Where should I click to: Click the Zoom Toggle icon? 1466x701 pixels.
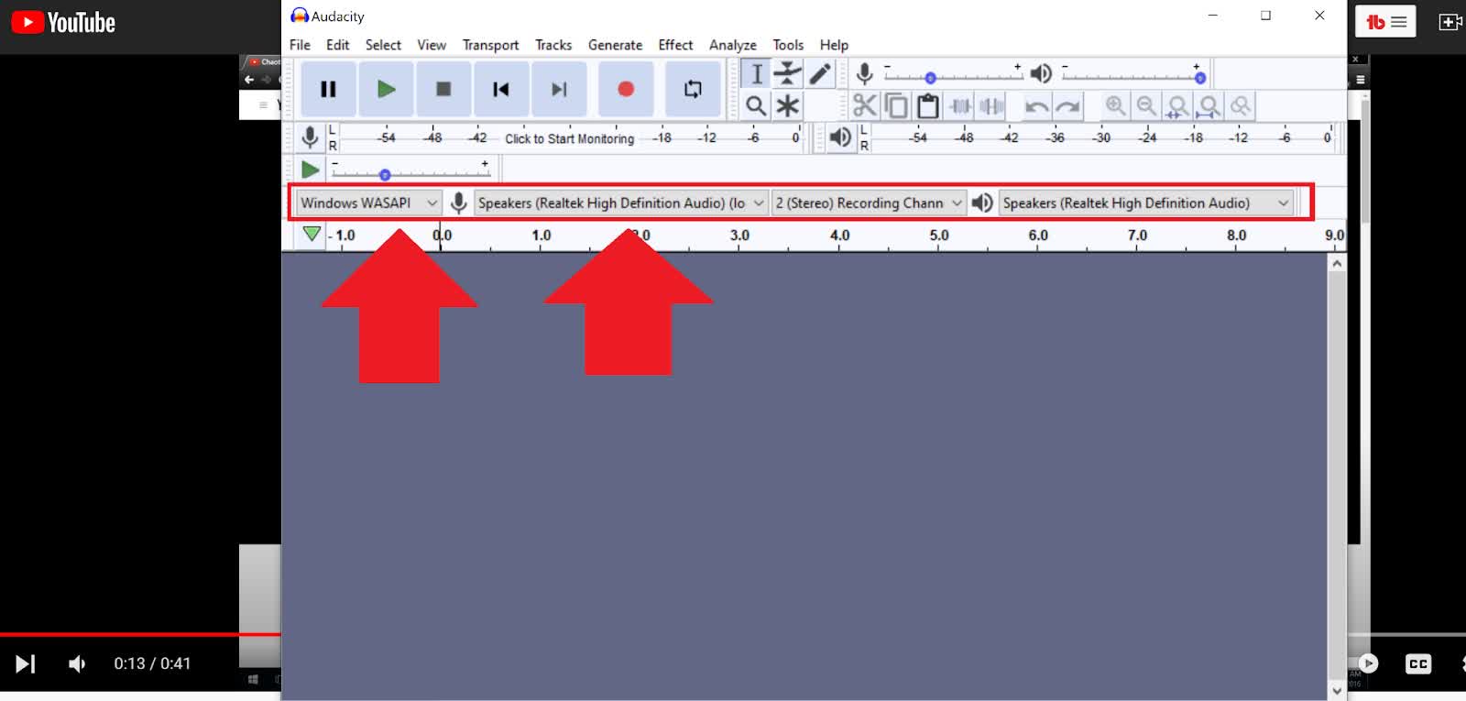click(1241, 105)
